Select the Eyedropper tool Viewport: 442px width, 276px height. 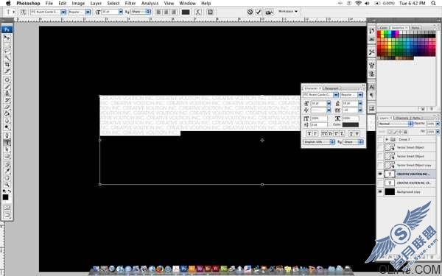coord(7,171)
